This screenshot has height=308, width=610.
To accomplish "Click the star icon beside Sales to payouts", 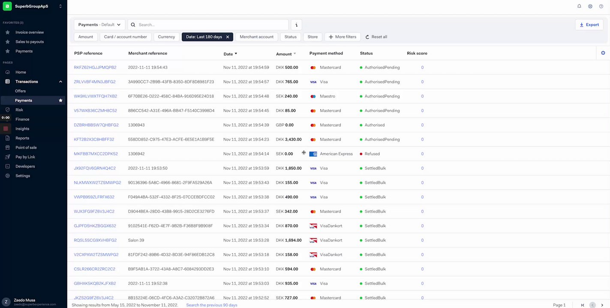I will point(7,42).
